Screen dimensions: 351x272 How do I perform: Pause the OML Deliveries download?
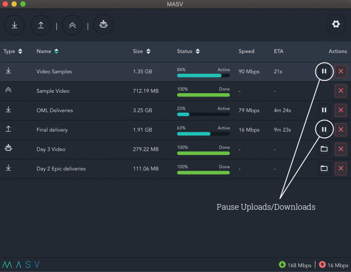point(324,110)
